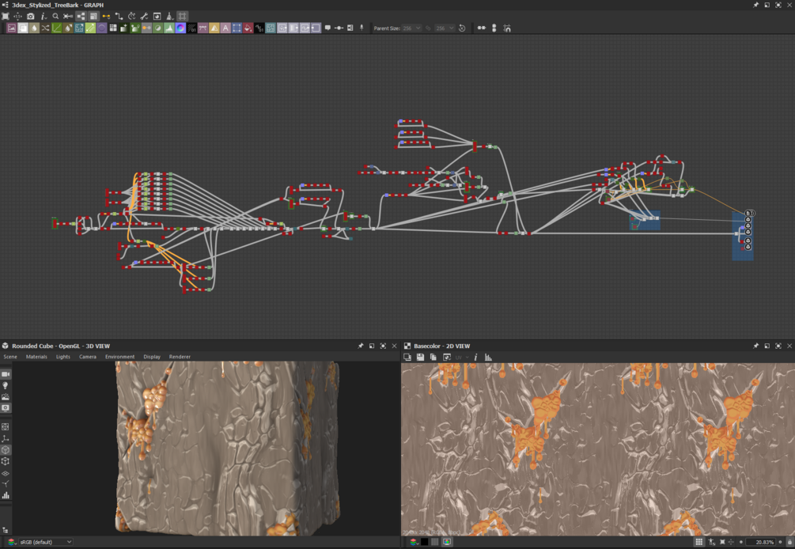Click the cube geometry icon in 3D view sidebar

[x=6, y=450]
